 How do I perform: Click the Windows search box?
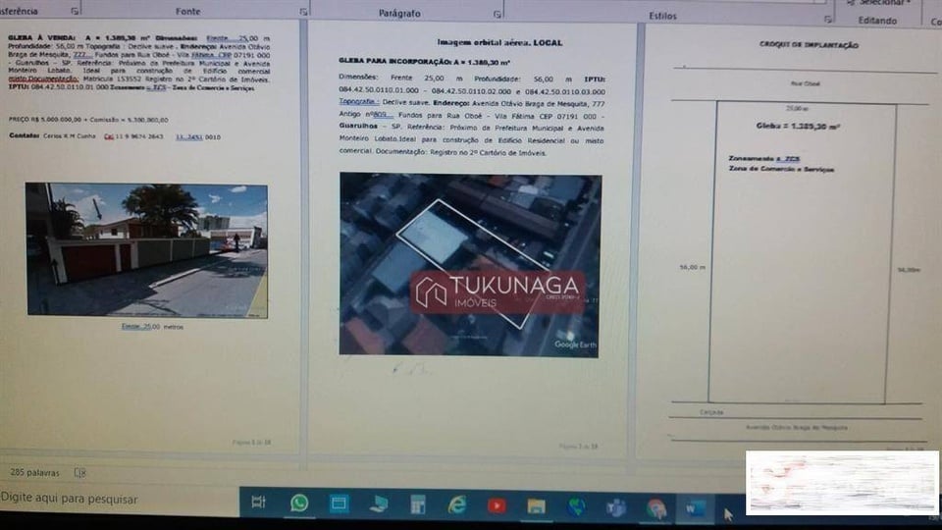(x=120, y=499)
